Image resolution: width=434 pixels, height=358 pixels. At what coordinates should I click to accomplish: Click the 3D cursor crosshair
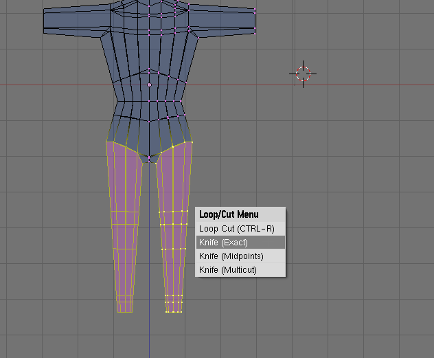[x=303, y=74]
